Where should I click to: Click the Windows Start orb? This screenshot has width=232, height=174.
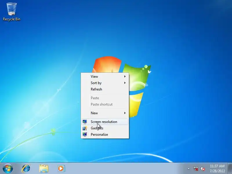tap(8, 168)
